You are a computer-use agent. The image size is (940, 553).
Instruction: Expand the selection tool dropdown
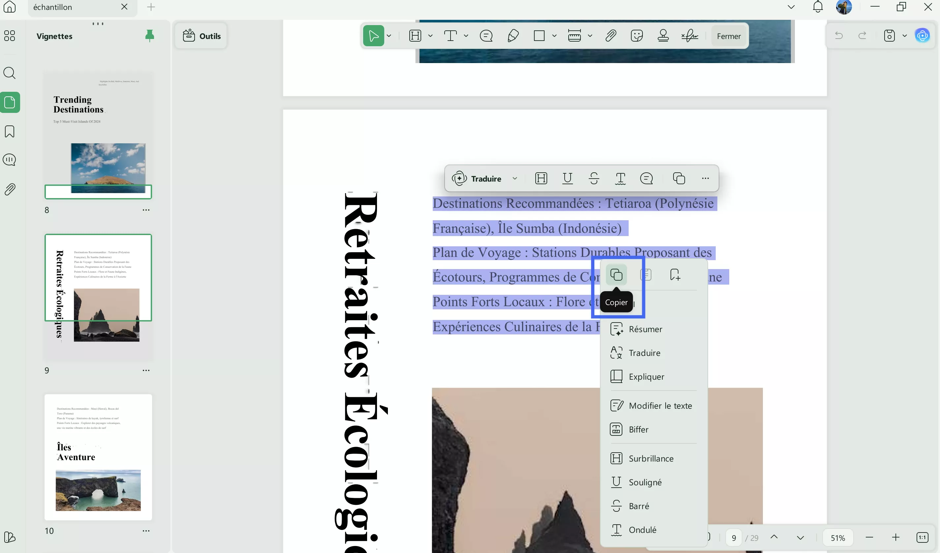pos(389,35)
